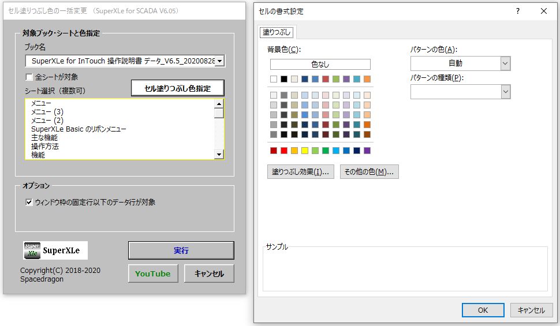Select the white swatch in theme color row
560x326 pixels.
pyautogui.click(x=274, y=79)
